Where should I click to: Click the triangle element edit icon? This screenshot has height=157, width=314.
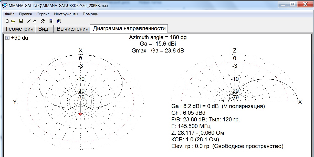click(35, 21)
